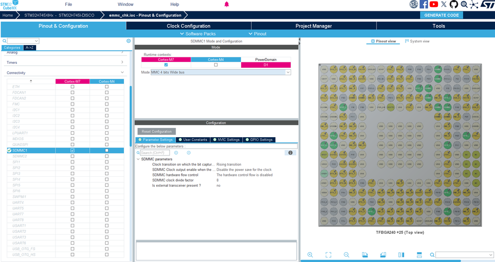The height and width of the screenshot is (262, 495).
Task: Switch to Clock Configuration tab
Action: coord(188,26)
